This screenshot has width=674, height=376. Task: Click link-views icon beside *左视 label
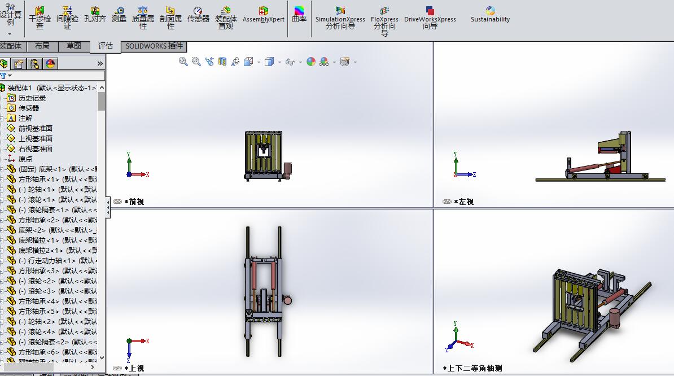pos(447,202)
